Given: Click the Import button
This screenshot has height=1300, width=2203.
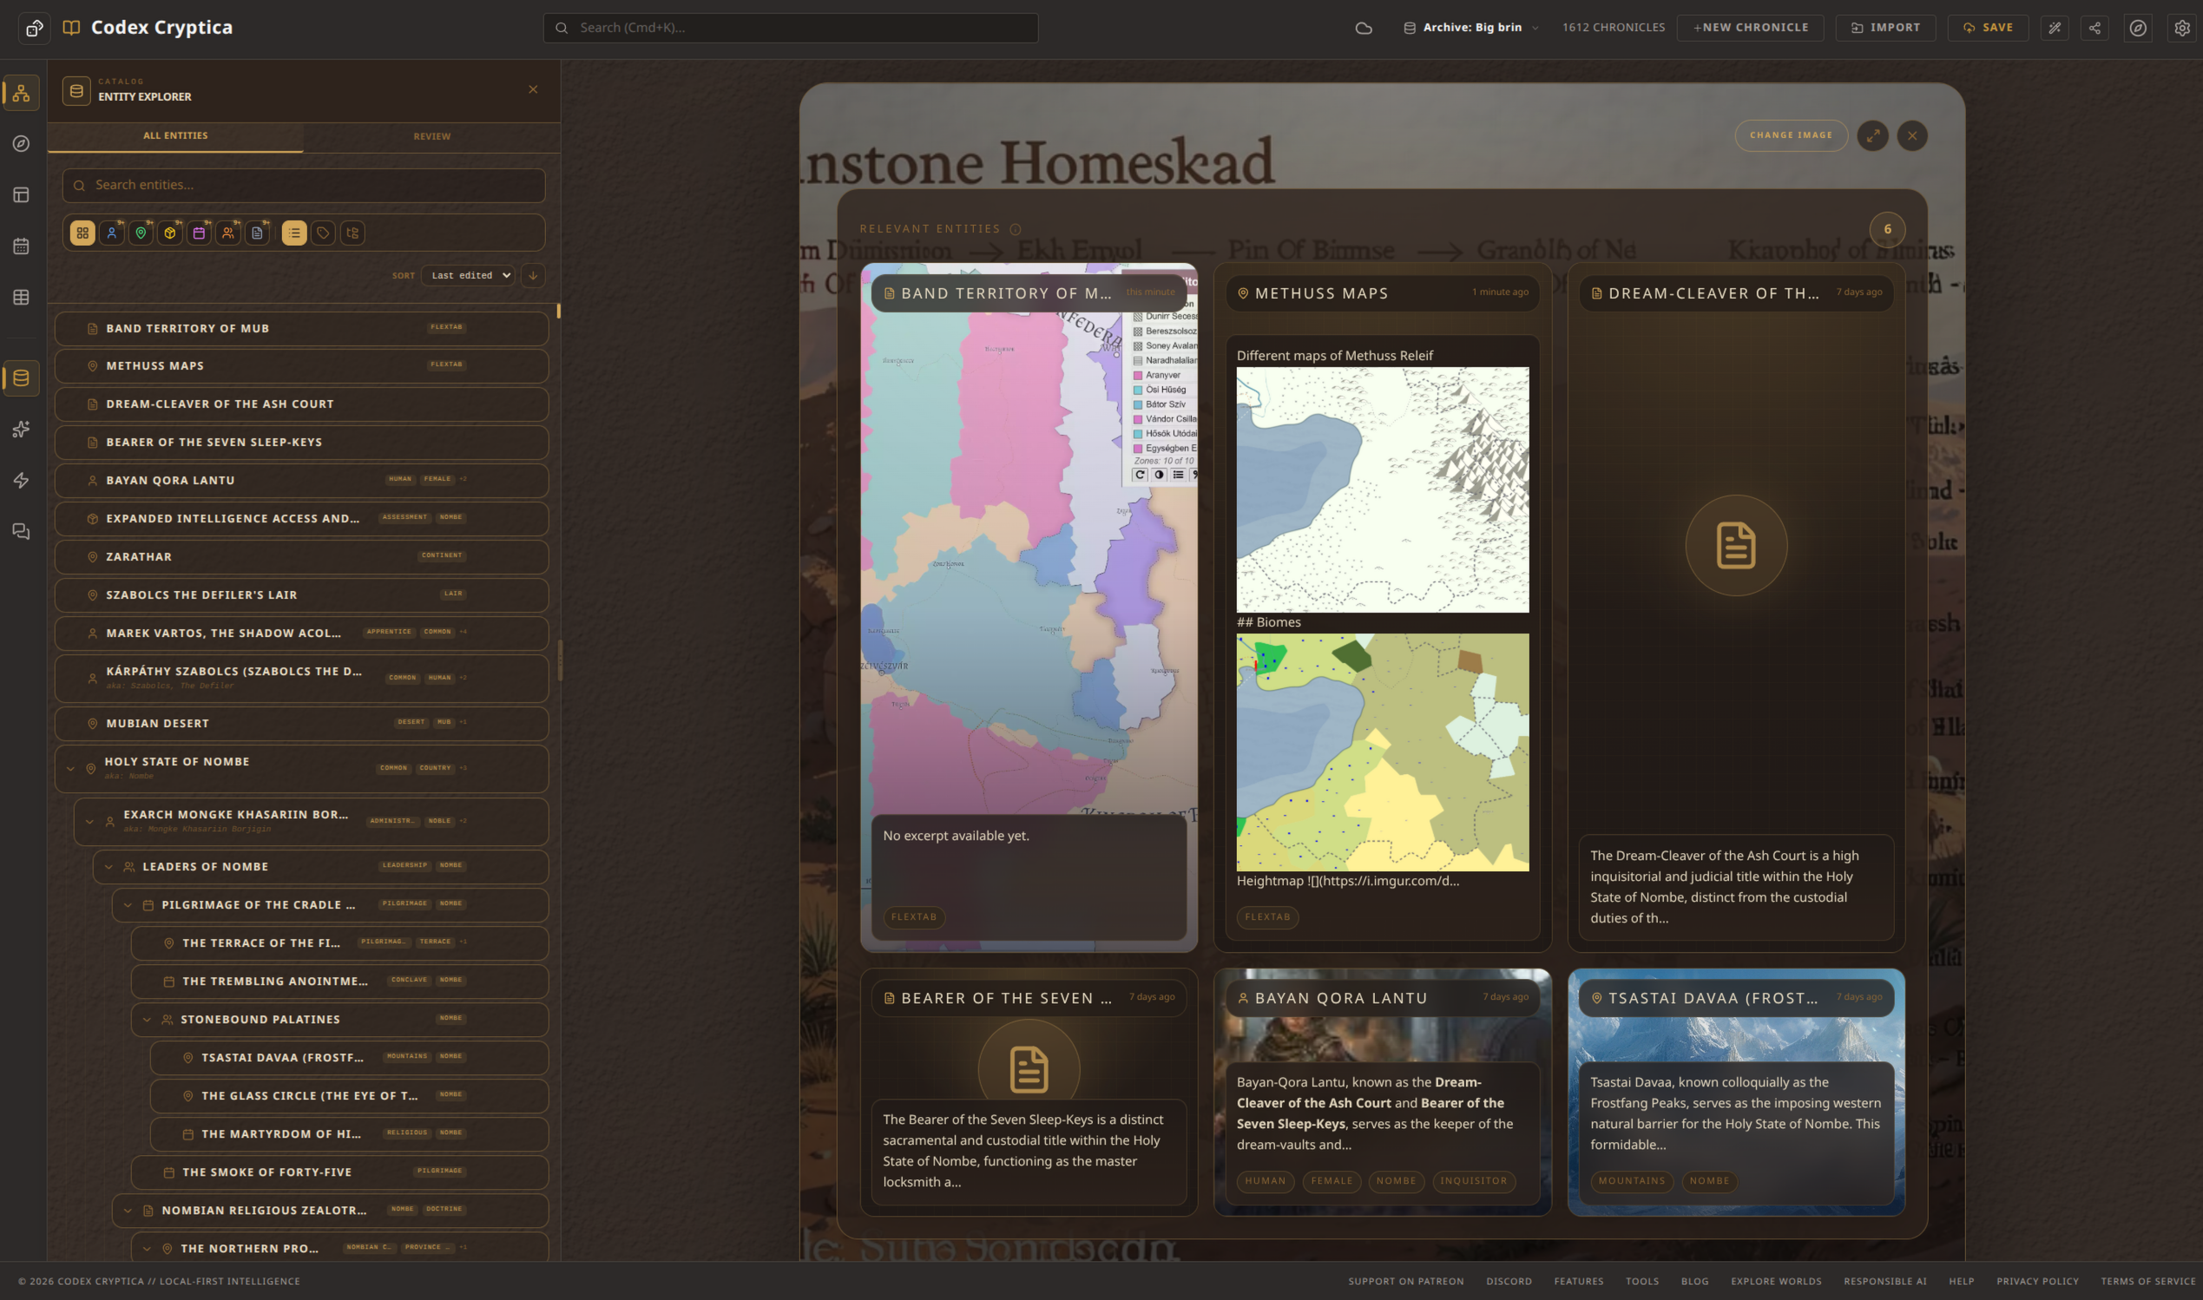Looking at the screenshot, I should pyautogui.click(x=1885, y=28).
